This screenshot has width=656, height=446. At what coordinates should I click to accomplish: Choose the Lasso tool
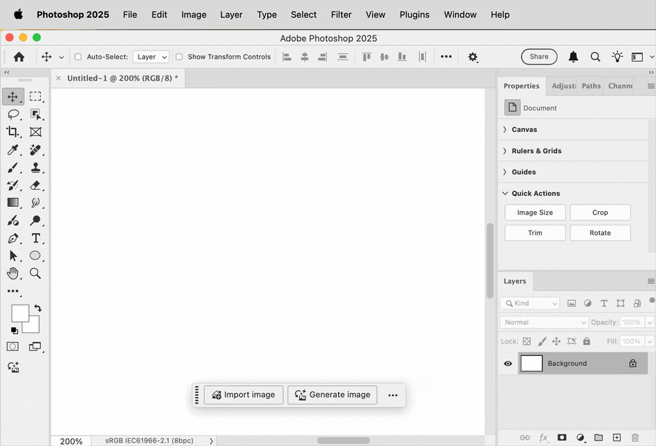(x=13, y=114)
